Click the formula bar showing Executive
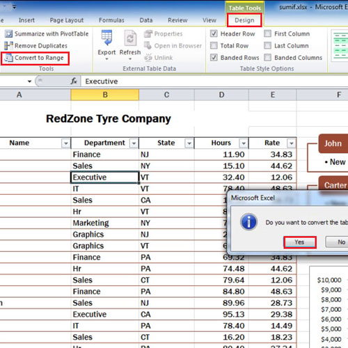 (214, 81)
